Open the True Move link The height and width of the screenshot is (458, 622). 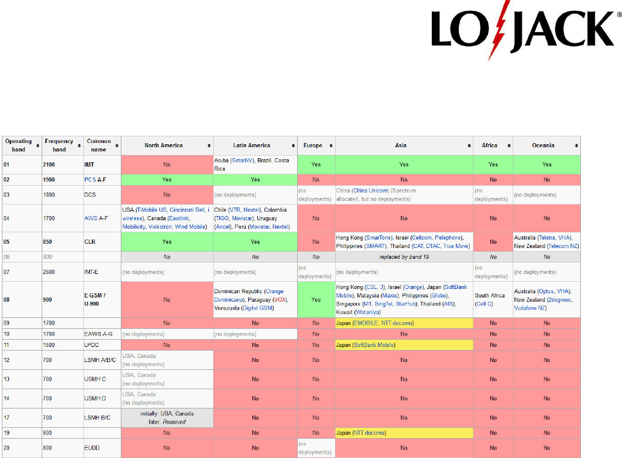(456, 246)
